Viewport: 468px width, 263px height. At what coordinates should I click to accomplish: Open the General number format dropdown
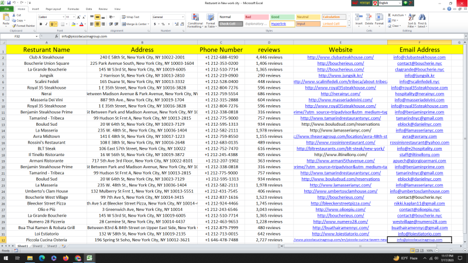point(183,18)
